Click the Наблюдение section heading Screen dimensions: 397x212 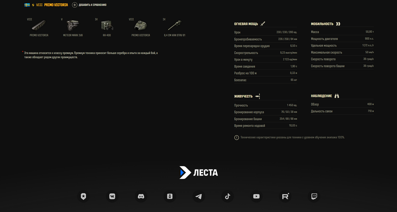click(321, 96)
